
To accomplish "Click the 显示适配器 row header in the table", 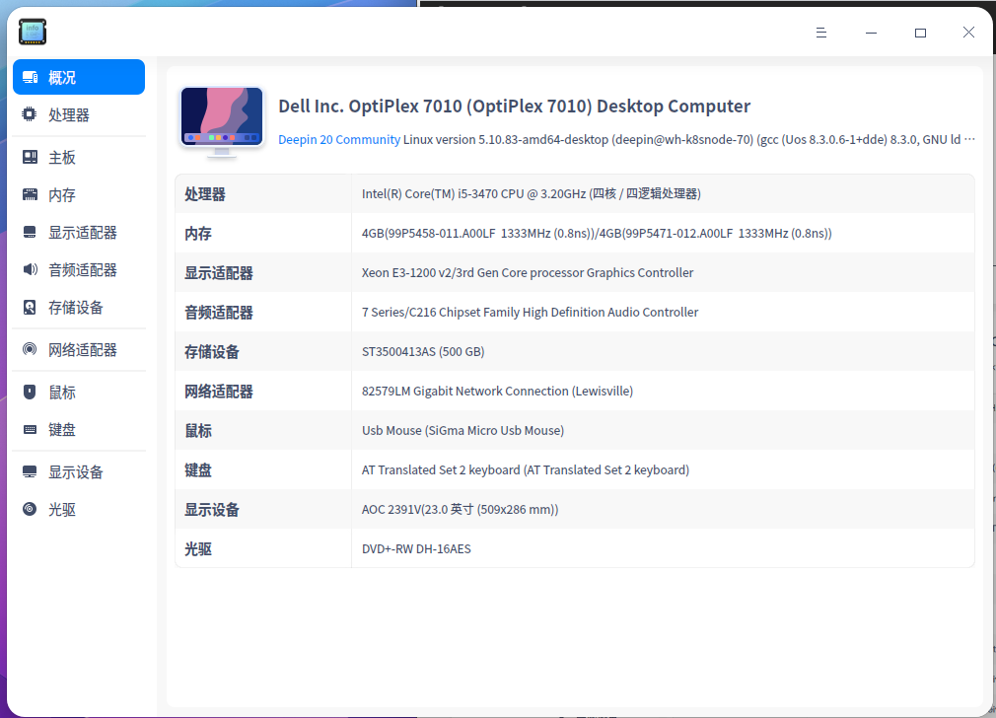I will (x=219, y=272).
